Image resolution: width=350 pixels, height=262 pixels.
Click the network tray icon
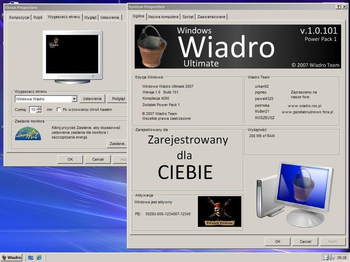point(326,258)
